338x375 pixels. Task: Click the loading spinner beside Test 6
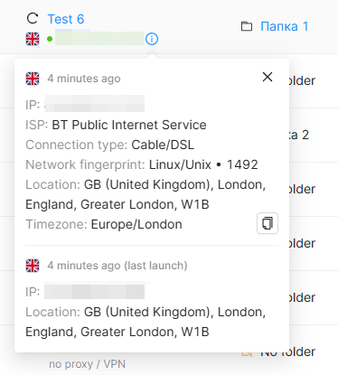[x=33, y=18]
